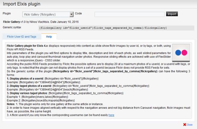The height and width of the screenshot is (129, 197).
Task: Click the blue dot in Flickr logo
Action: coord(178,53)
